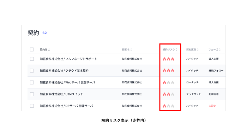
Task: Check the フルマネージドサポート contract row checkbox
Action: [32, 59]
